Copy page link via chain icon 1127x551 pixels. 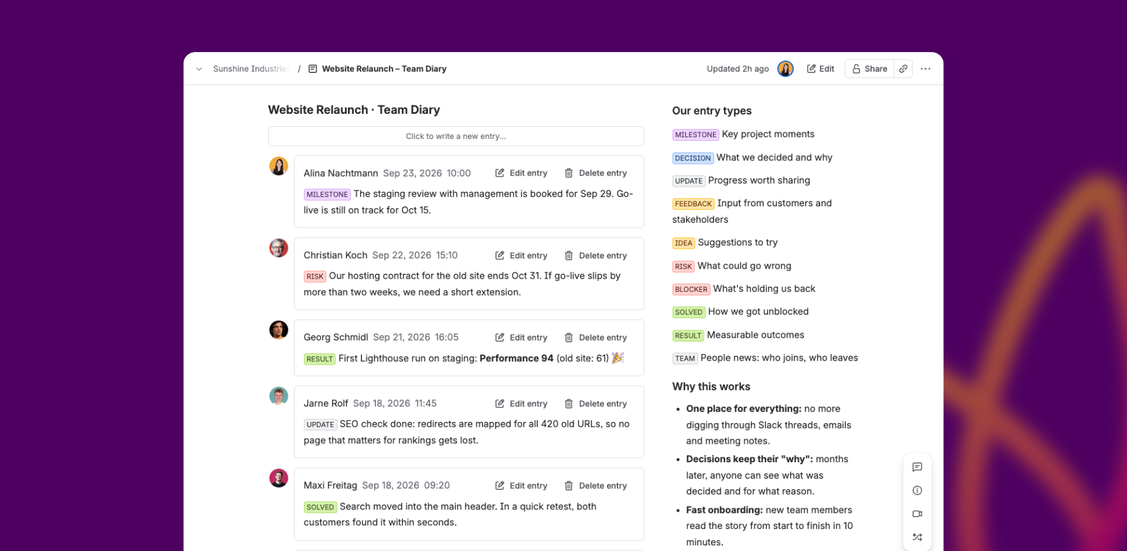coord(903,69)
